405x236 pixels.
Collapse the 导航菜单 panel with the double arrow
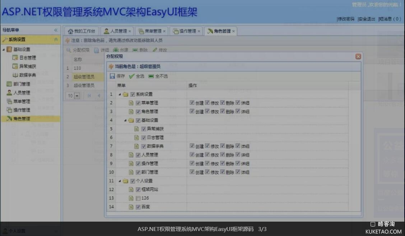point(56,30)
